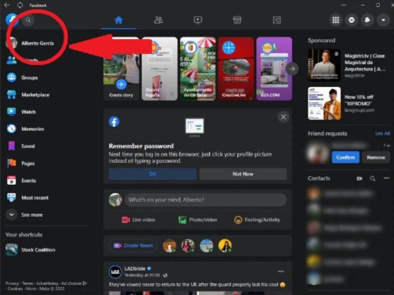The image size is (394, 295).
Task: Start a Live video post
Action: click(139, 220)
